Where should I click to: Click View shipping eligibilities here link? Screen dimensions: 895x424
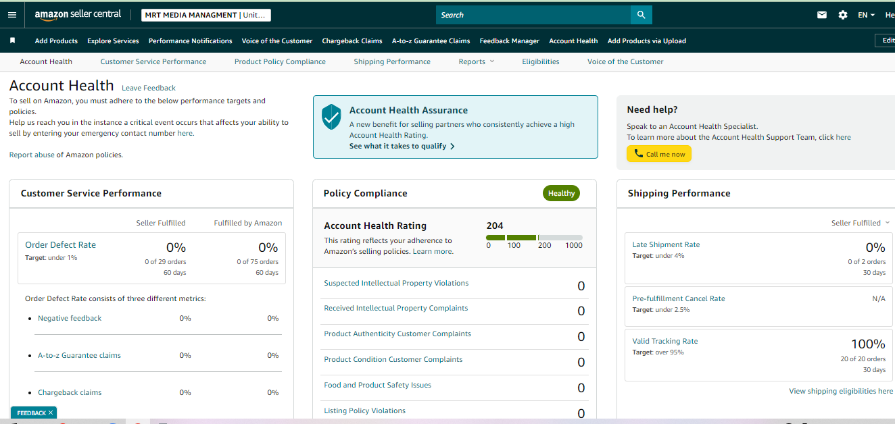(x=841, y=391)
